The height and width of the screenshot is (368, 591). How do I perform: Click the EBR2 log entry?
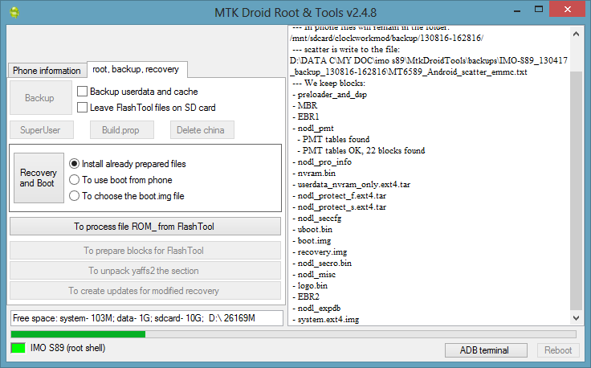pos(306,296)
